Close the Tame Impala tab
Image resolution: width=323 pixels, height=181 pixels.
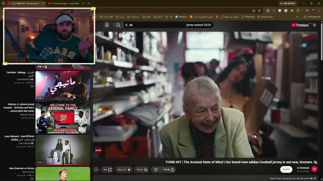(83, 4)
